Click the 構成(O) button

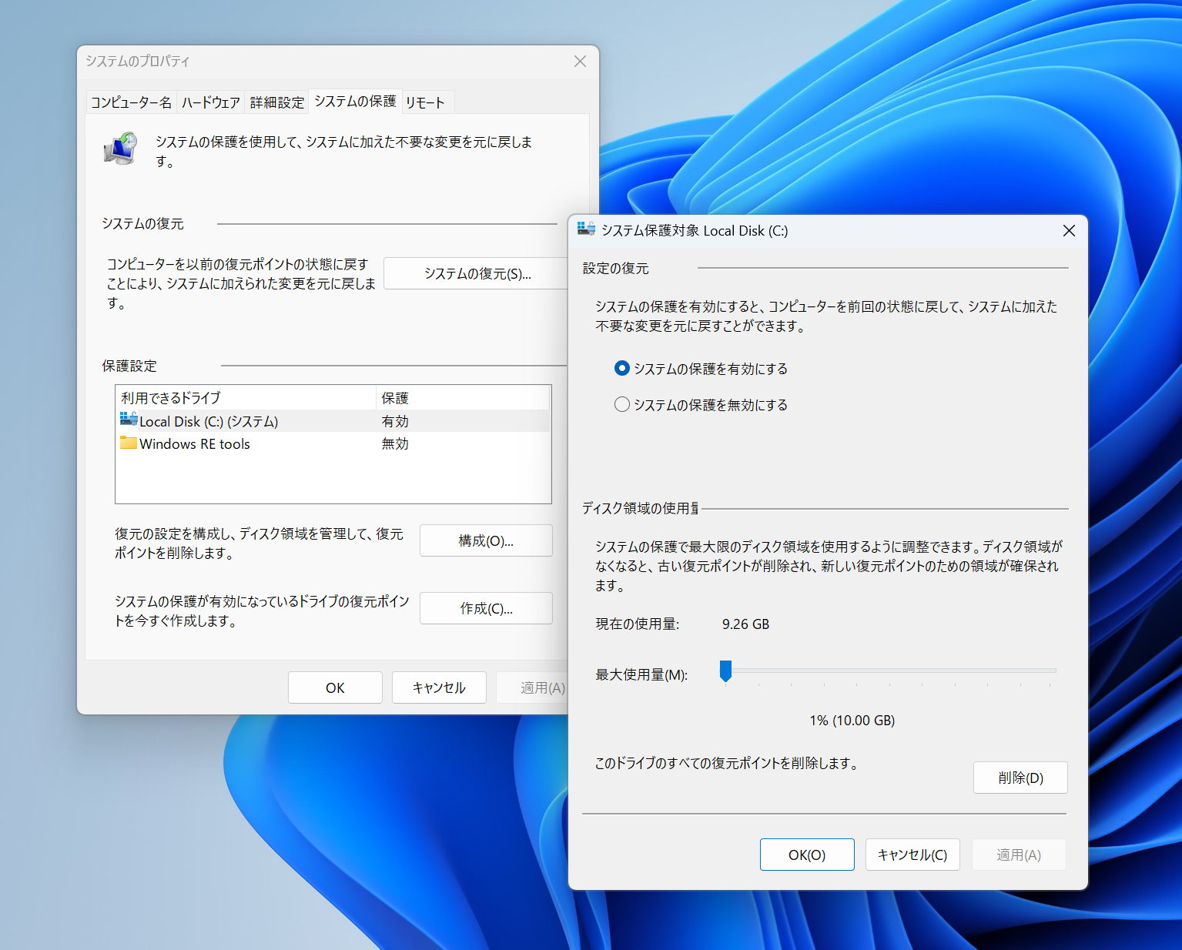tap(485, 540)
